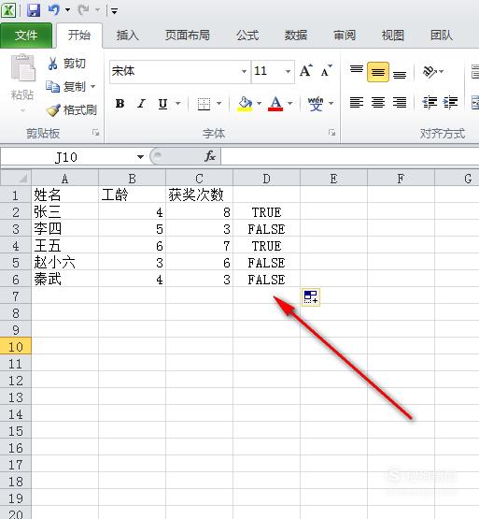Expand the fill color dropdown arrow
This screenshot has height=519, width=479.
point(259,103)
